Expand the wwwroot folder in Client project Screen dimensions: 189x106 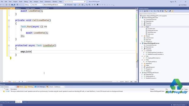[x=142, y=25]
